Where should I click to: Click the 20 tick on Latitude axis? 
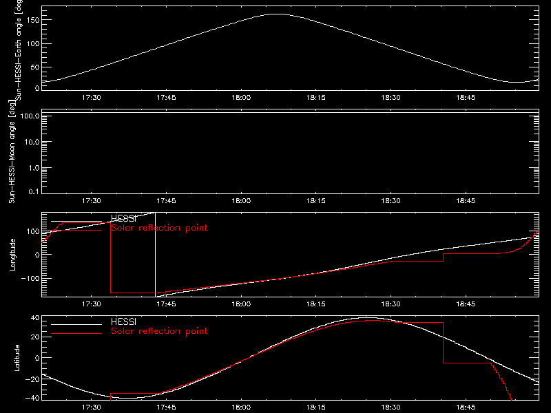[x=35, y=337]
